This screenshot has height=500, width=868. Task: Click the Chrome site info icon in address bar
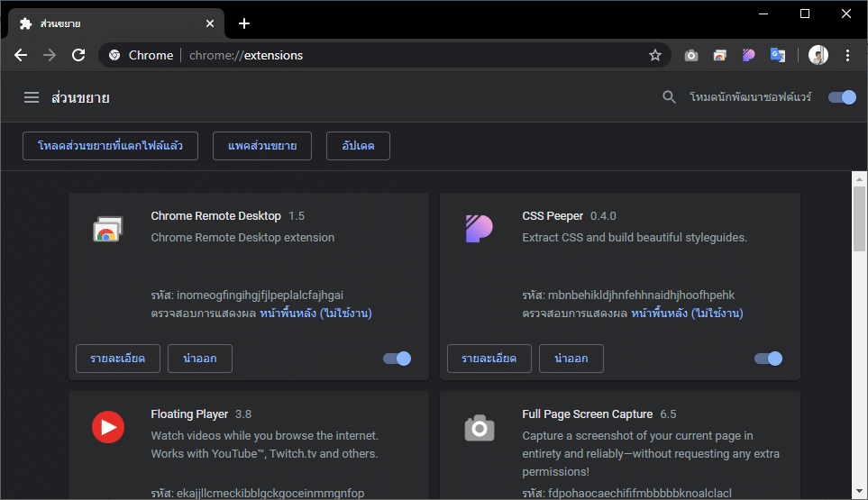tap(114, 55)
